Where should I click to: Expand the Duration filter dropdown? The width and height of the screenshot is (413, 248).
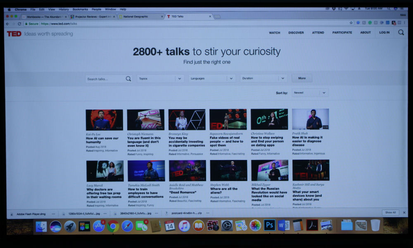click(263, 78)
